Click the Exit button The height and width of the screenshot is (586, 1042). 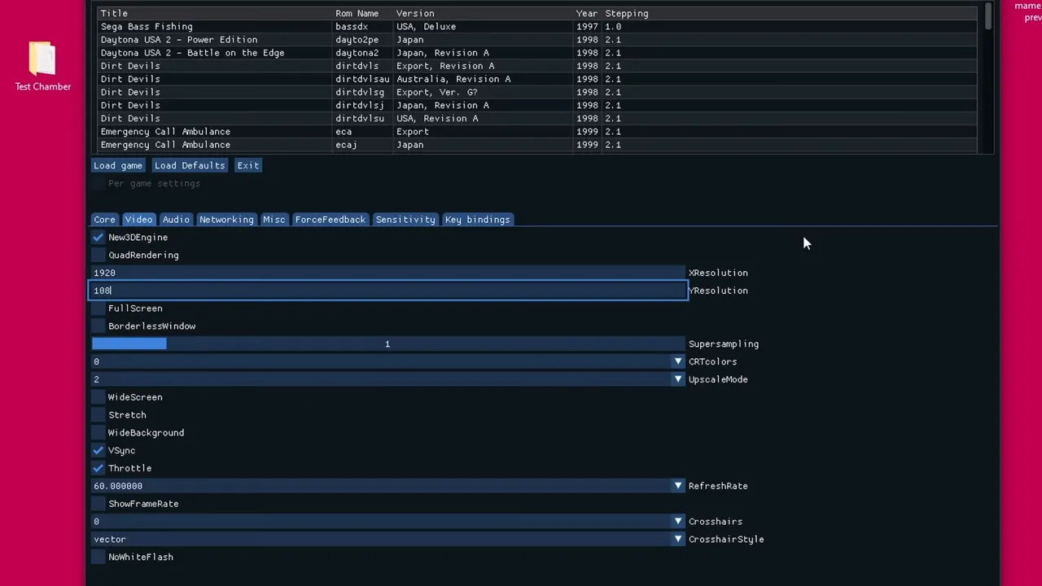[247, 165]
